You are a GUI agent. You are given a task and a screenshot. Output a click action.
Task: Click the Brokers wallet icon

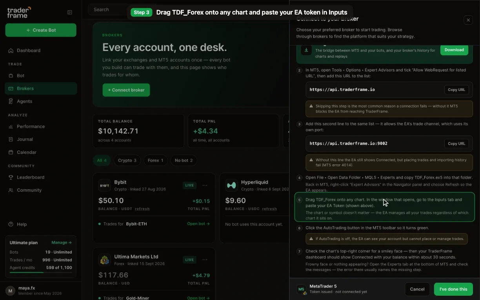(11, 89)
